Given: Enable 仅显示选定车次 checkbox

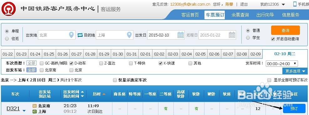Looking at the screenshot, I should (115, 80).
